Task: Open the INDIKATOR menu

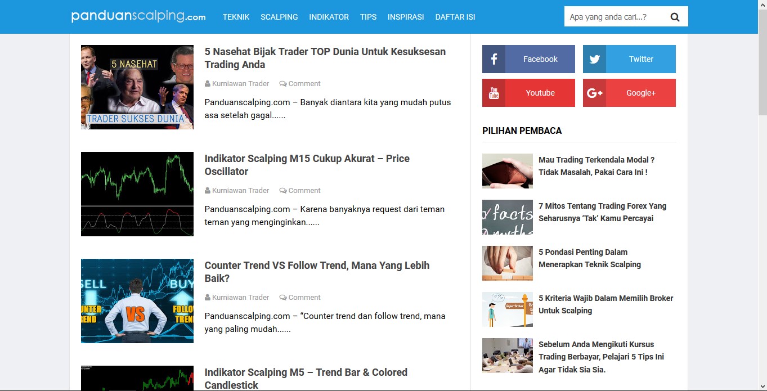Action: (329, 17)
